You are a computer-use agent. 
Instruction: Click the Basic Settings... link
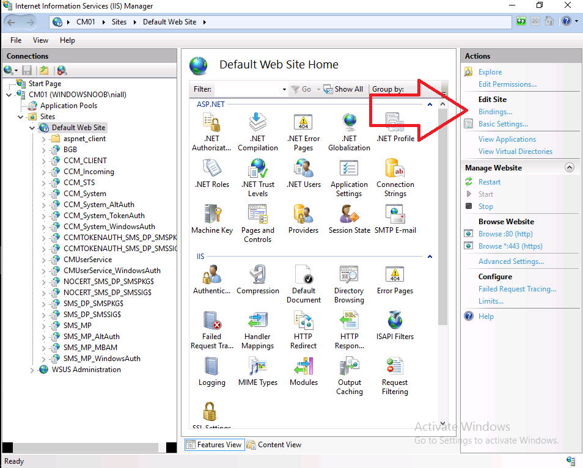tap(503, 124)
